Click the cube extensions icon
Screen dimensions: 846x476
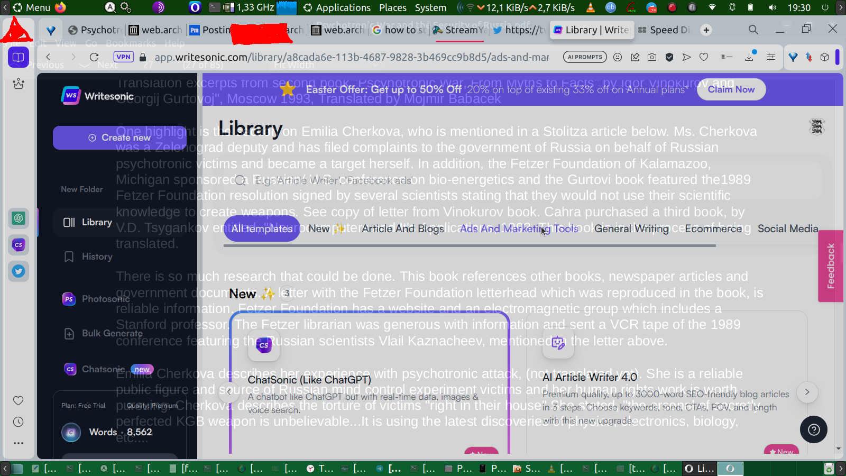824,57
